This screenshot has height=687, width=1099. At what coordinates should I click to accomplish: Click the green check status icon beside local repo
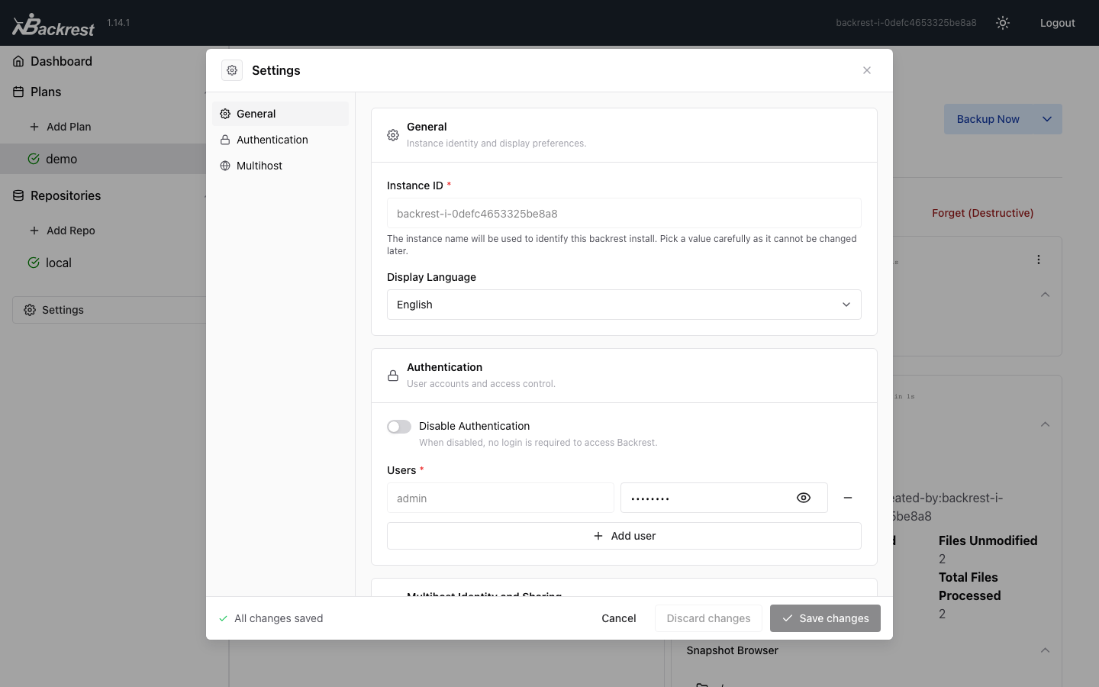tap(34, 263)
